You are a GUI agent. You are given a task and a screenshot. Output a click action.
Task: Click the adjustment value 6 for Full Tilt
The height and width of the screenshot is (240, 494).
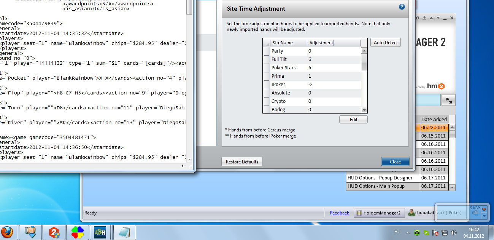(x=310, y=59)
